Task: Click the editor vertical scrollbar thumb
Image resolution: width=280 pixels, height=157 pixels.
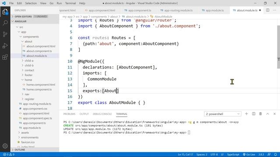Action: 278,47
